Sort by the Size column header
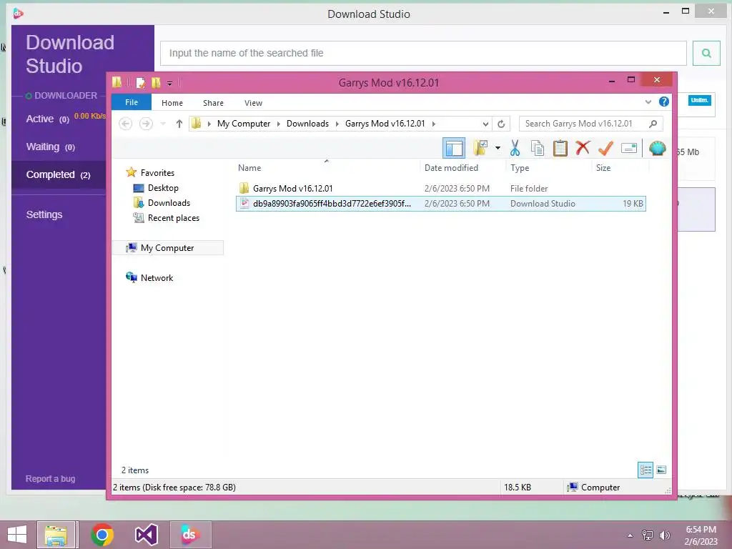The image size is (732, 549). point(620,167)
